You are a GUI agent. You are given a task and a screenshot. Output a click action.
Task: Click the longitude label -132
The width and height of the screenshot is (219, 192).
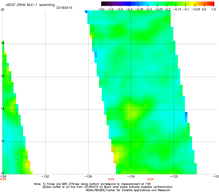46,177
